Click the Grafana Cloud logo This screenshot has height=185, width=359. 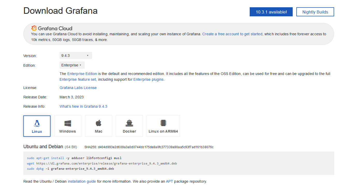(x=52, y=28)
